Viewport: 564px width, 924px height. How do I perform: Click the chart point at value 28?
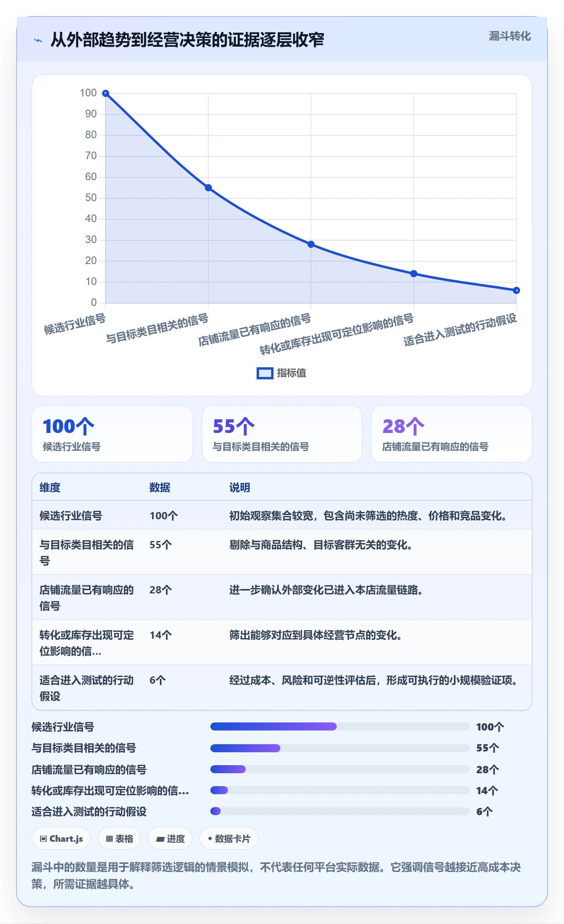311,244
